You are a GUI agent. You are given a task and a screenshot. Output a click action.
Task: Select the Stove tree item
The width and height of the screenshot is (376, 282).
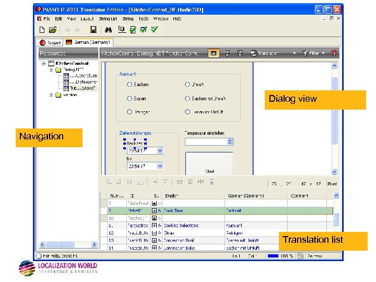[x=80, y=88]
